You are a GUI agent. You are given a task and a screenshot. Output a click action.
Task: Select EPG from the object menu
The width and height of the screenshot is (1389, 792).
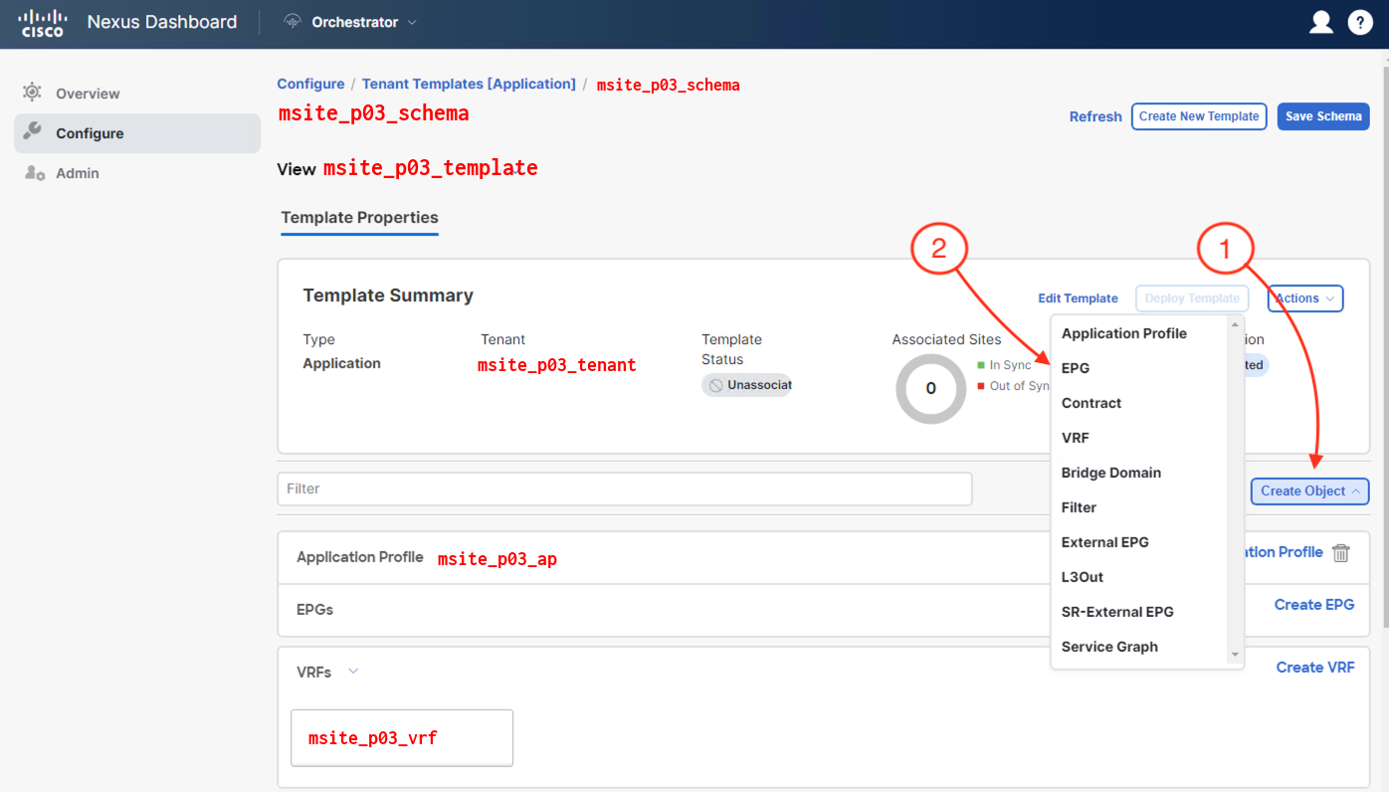(x=1076, y=368)
